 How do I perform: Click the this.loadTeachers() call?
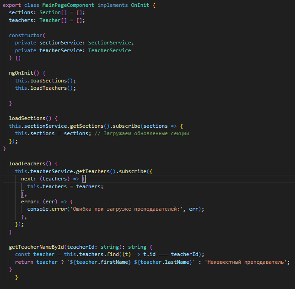tap(45, 88)
